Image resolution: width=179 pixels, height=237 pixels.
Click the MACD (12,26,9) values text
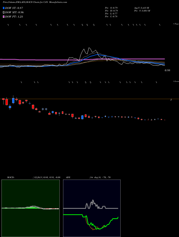47,177
